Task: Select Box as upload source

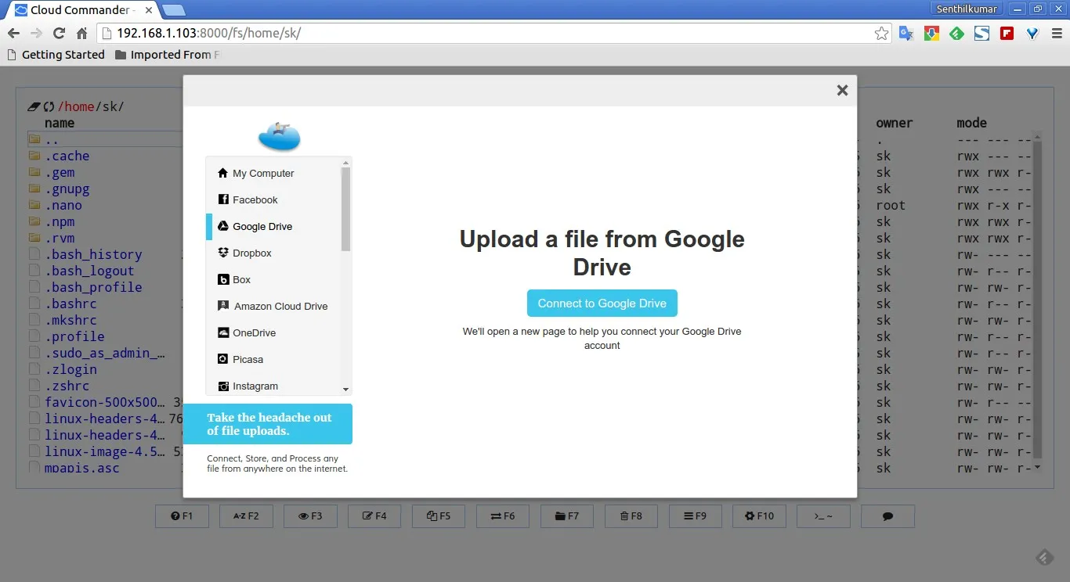Action: 241,279
